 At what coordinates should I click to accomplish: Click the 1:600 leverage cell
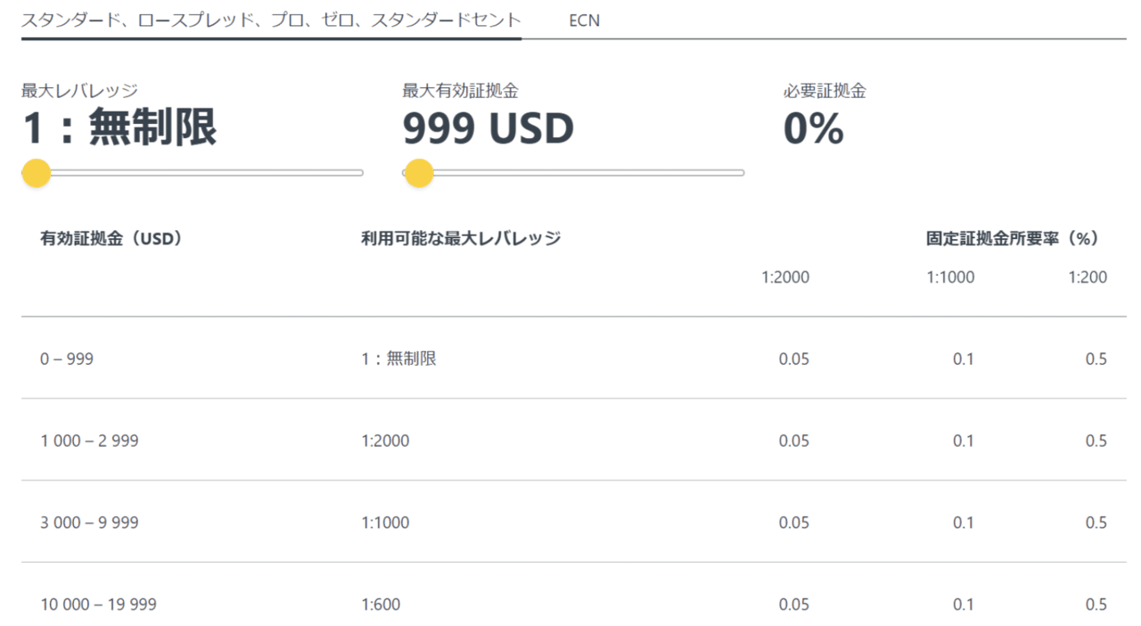tap(381, 605)
